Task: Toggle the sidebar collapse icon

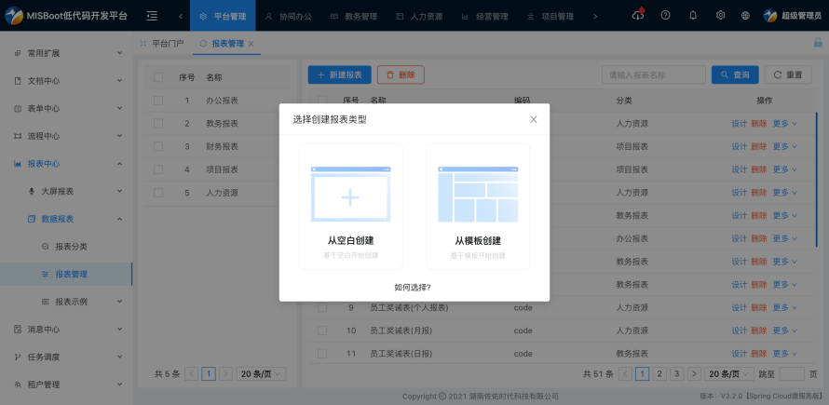Action: 152,16
